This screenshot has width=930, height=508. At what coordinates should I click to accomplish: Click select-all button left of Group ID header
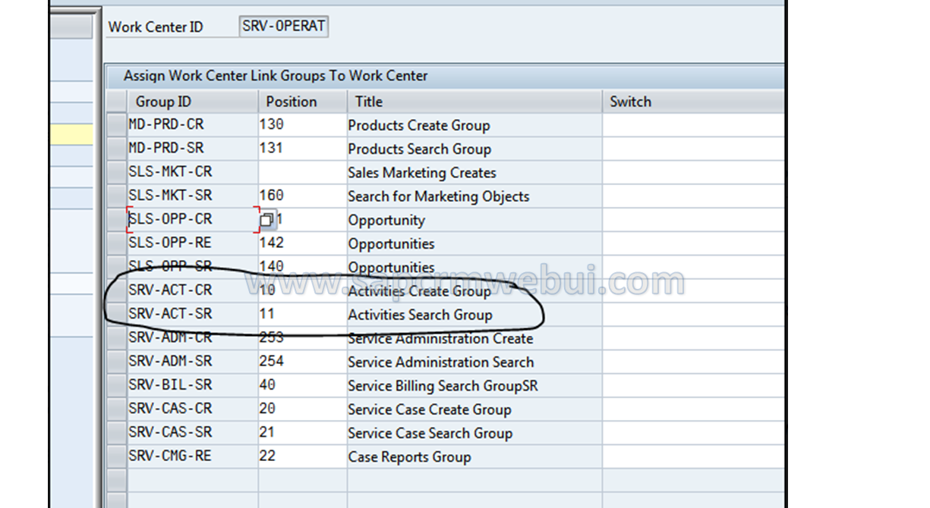(x=116, y=102)
